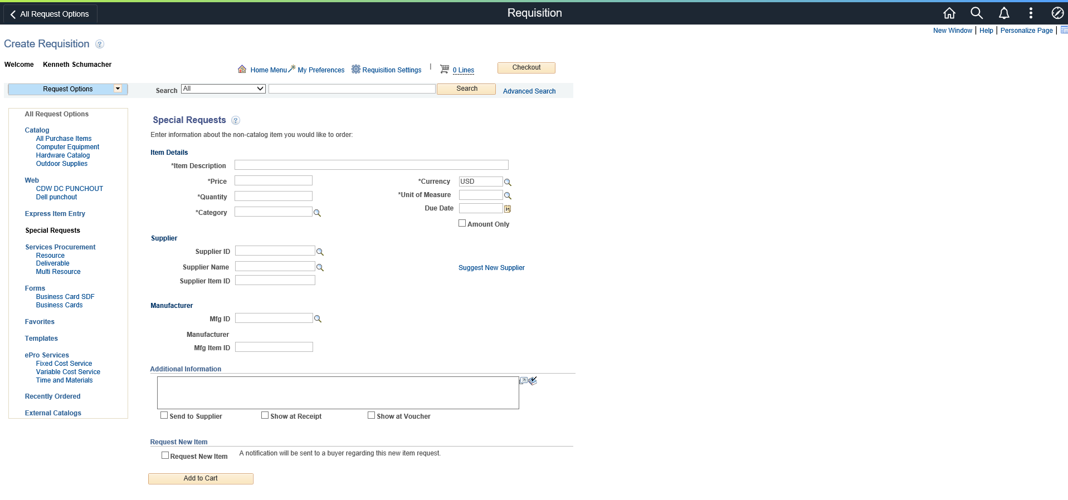
Task: Expand Additional Information text box popup icon
Action: [523, 381]
